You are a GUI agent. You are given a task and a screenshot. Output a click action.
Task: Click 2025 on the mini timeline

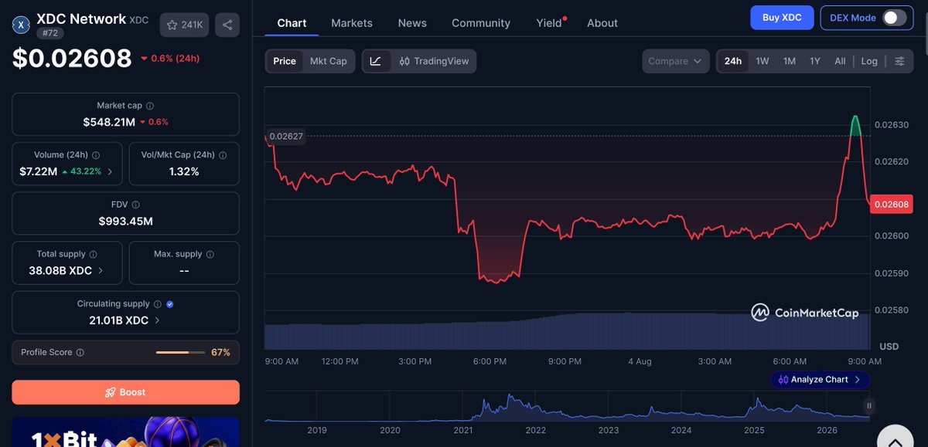pos(754,430)
